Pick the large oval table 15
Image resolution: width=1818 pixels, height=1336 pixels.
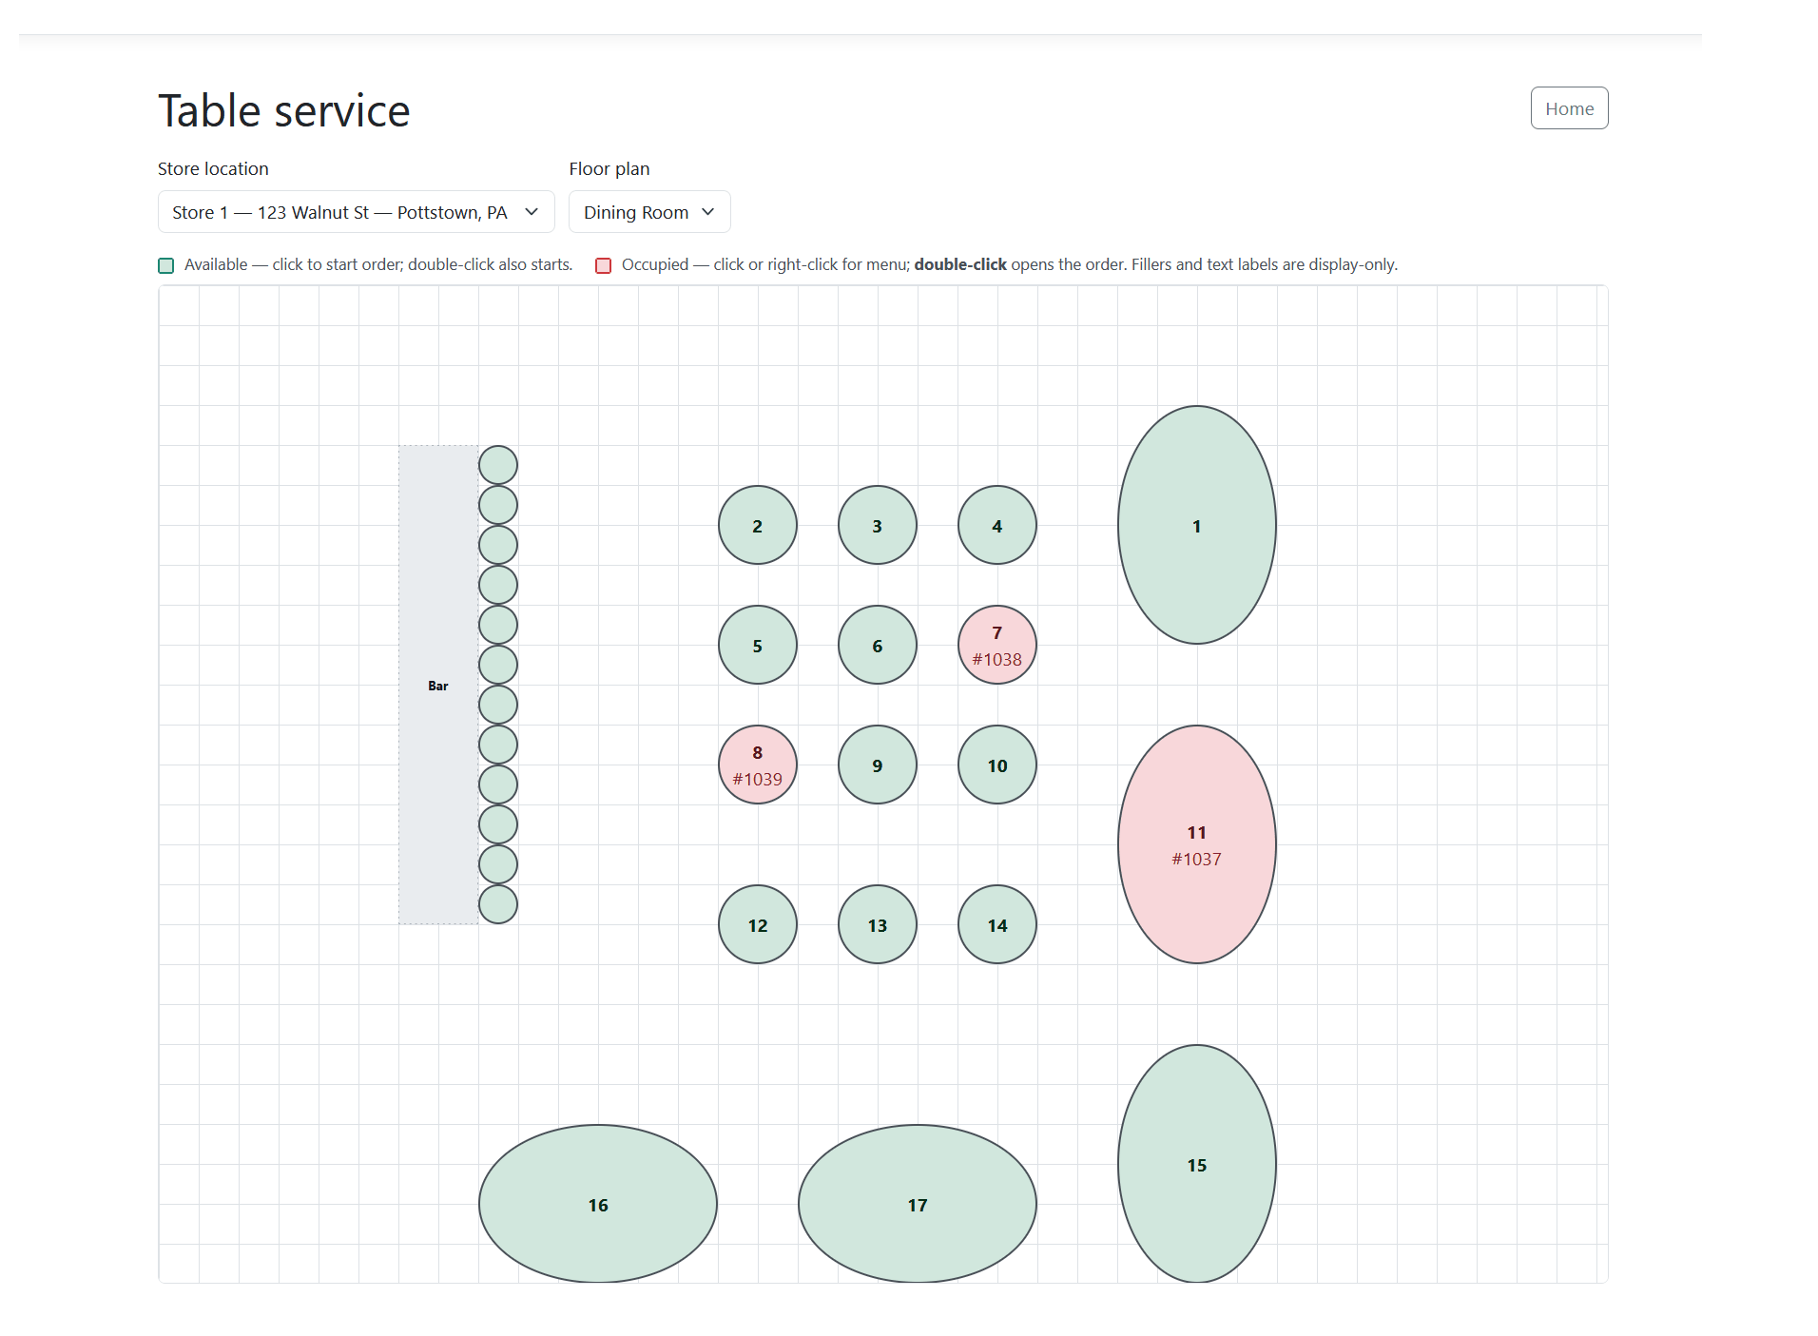[x=1196, y=1164]
